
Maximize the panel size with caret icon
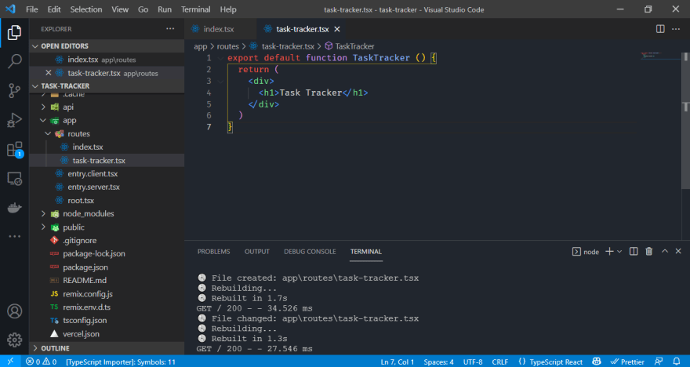coord(665,251)
